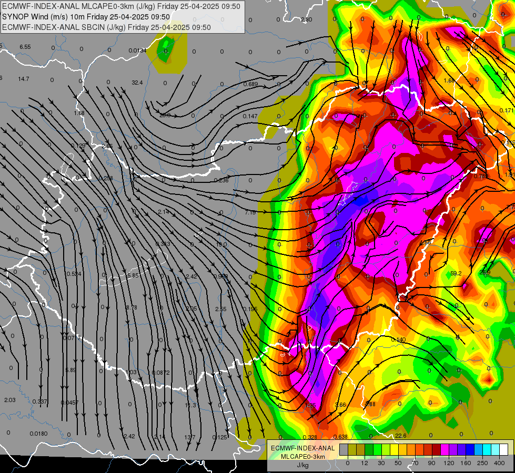Image resolution: width=515 pixels, height=473 pixels.
Task: Click the map value 32.4
Action: point(137,83)
